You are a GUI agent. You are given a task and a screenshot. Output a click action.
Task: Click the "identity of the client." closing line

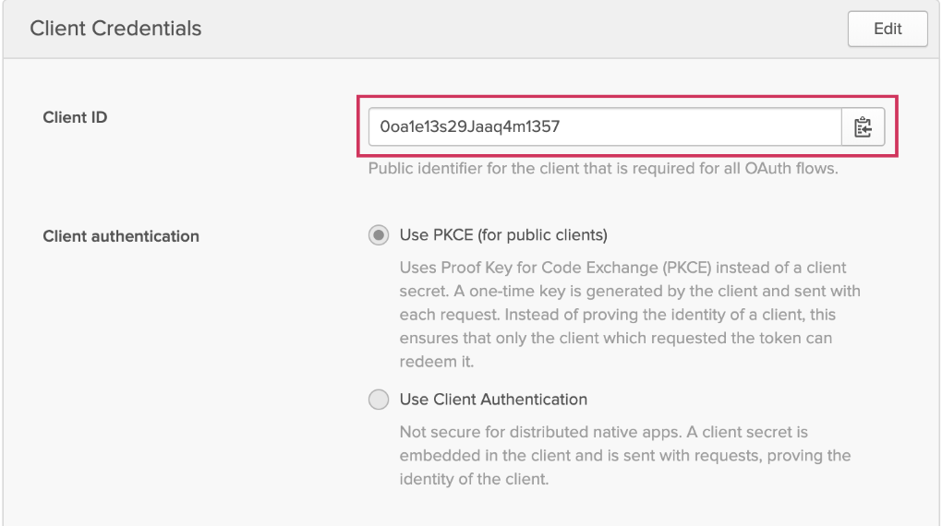click(474, 480)
